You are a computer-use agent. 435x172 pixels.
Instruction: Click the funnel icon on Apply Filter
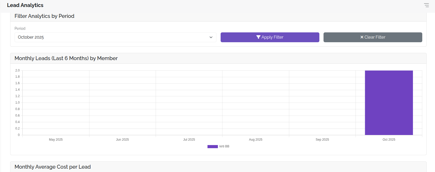(x=258, y=37)
